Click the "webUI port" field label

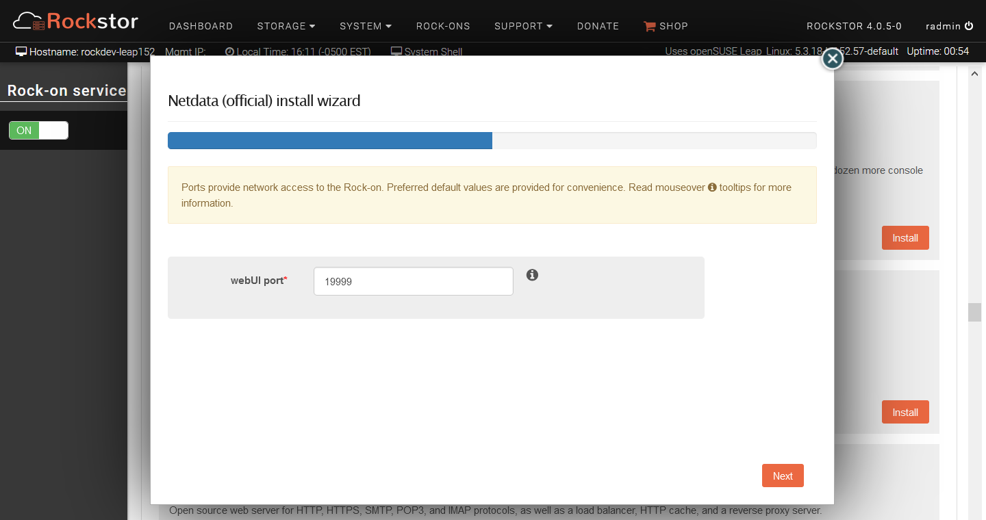coord(259,281)
